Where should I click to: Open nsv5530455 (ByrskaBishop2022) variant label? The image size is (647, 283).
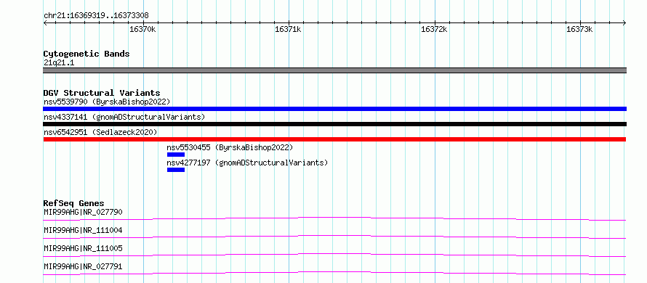(x=230, y=147)
